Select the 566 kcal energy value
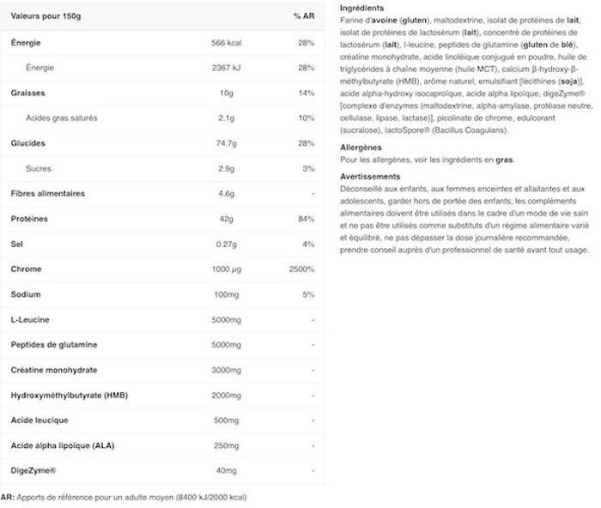 click(226, 42)
